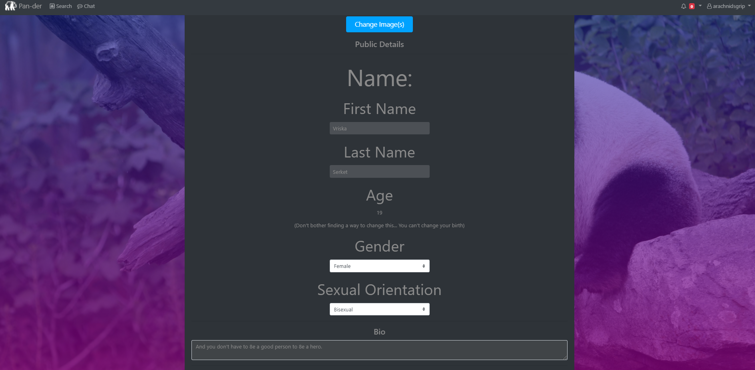This screenshot has width=755, height=370.
Task: Click the Public Details heading
Action: point(379,44)
